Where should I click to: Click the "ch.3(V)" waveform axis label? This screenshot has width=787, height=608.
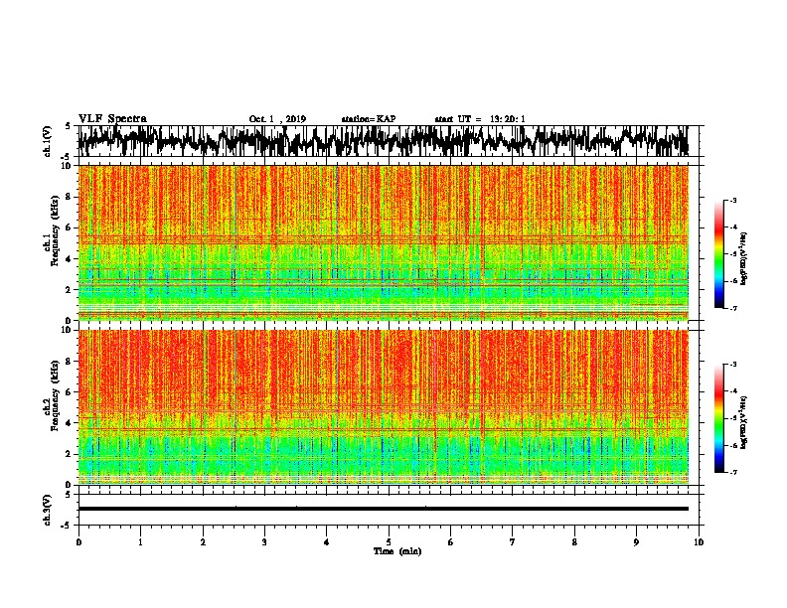pyautogui.click(x=48, y=511)
